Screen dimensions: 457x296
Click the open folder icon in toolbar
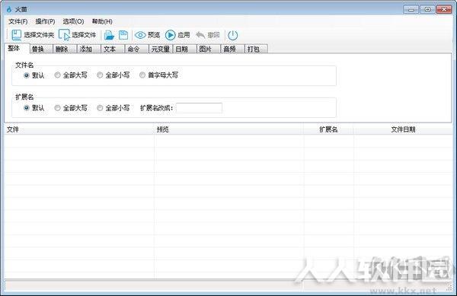[x=109, y=35]
